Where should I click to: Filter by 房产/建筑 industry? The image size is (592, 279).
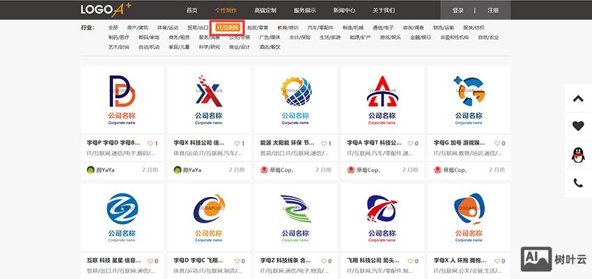[137, 28]
